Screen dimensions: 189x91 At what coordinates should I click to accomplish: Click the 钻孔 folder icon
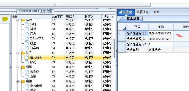(x=23, y=53)
